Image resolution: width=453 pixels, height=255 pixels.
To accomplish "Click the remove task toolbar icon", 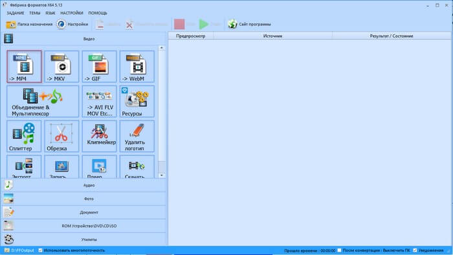I will (x=100, y=25).
